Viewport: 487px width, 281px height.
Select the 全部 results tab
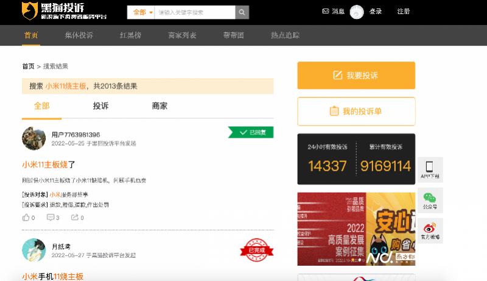pos(41,106)
